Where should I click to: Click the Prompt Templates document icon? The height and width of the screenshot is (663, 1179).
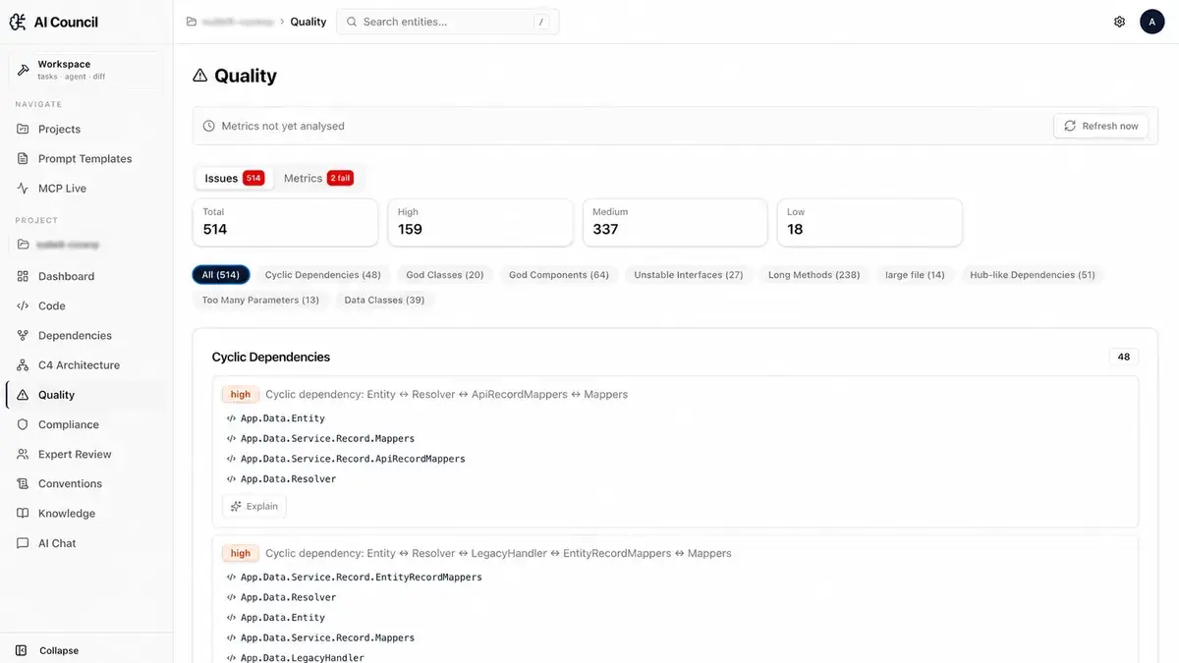pos(23,158)
